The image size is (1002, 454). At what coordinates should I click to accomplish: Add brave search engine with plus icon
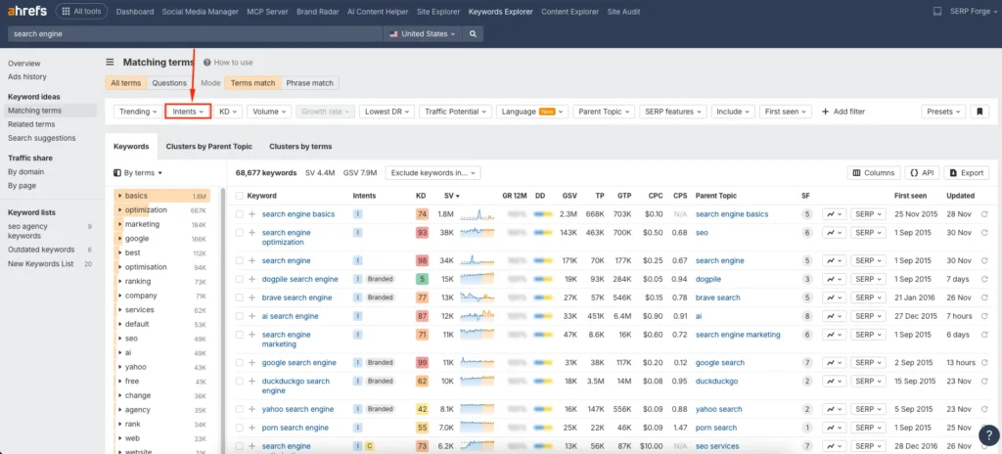tap(251, 298)
